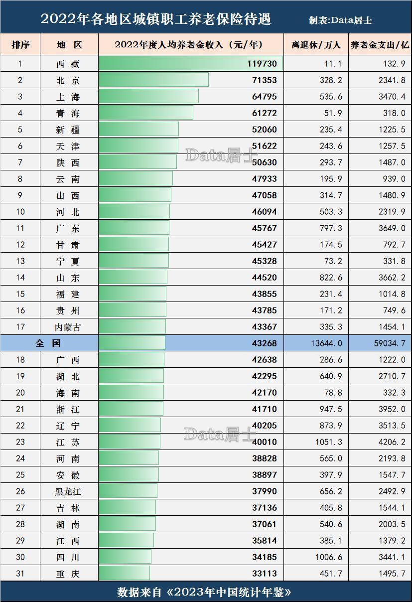Viewport: 412px width, 602px height.
Task: Click the 黑龙江 region cell
Action: pos(69,491)
